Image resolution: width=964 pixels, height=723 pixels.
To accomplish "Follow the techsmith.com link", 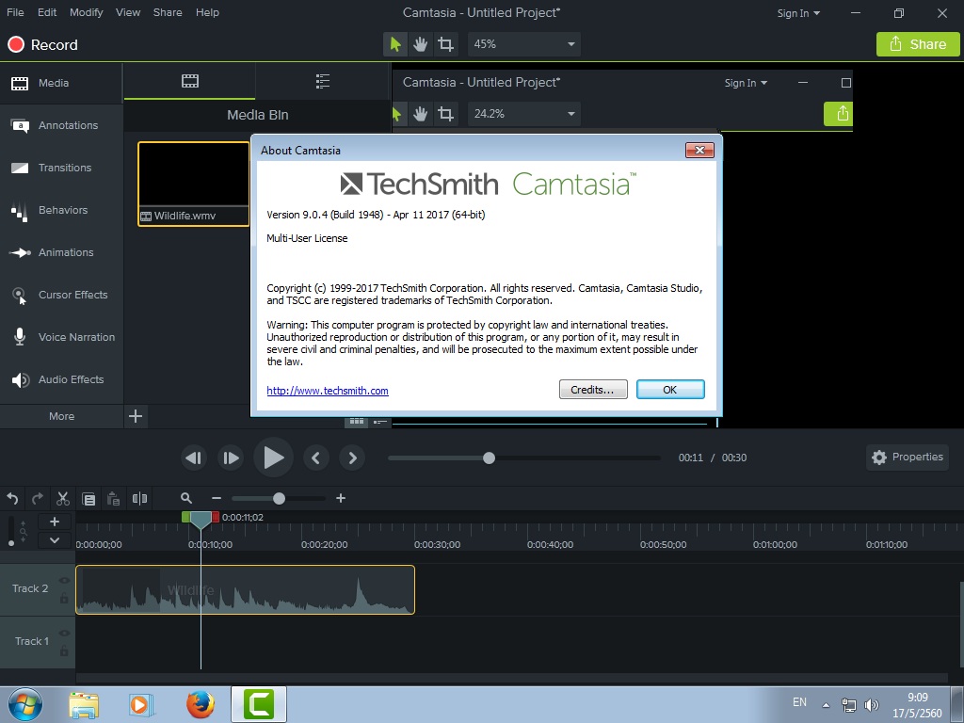I will coord(328,391).
